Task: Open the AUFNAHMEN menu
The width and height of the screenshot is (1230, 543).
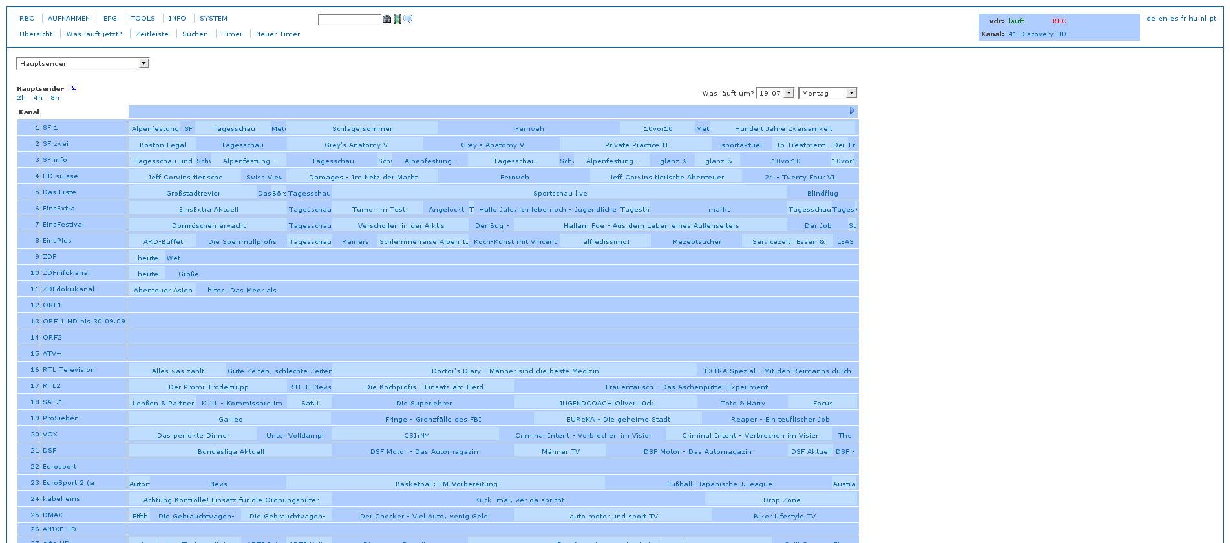Action: point(69,19)
